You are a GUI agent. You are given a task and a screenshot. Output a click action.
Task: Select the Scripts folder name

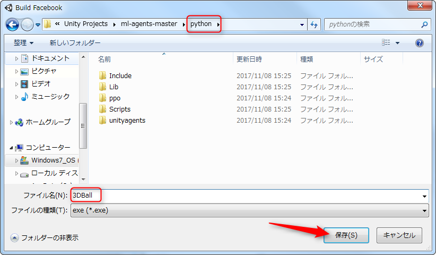point(120,109)
